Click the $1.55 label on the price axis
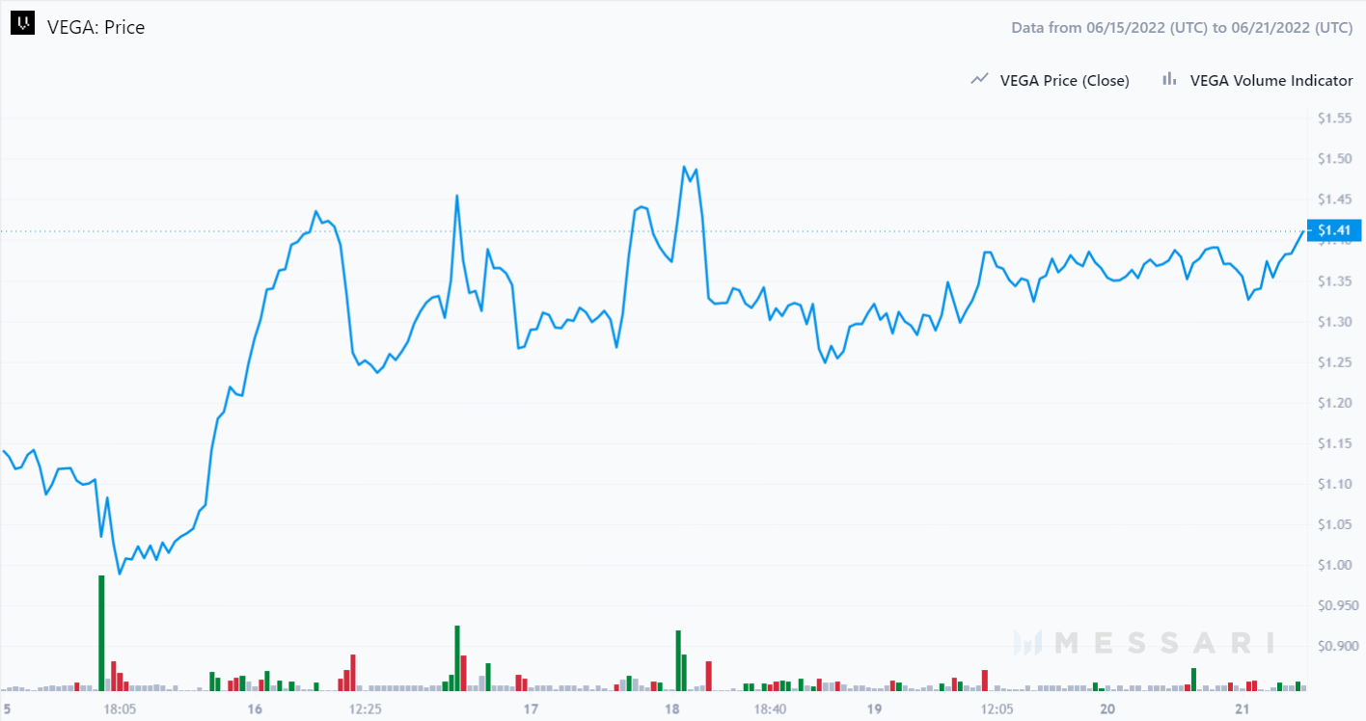Viewport: 1366px width, 721px height. [1336, 118]
